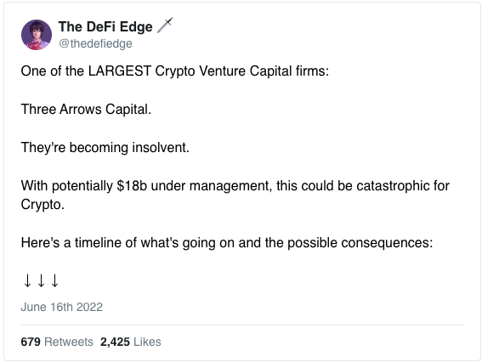Click the "They're becoming insolvent." sentence
This screenshot has width=482, height=362.
pyautogui.click(x=105, y=148)
